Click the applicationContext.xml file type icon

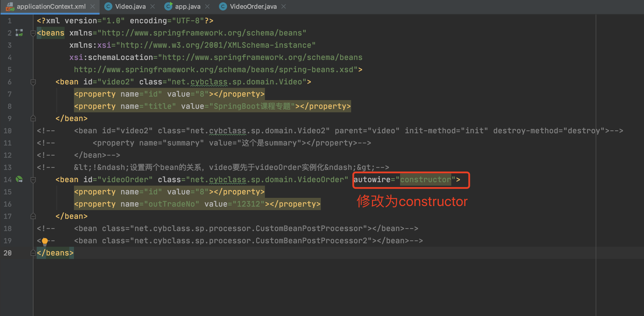10,6
